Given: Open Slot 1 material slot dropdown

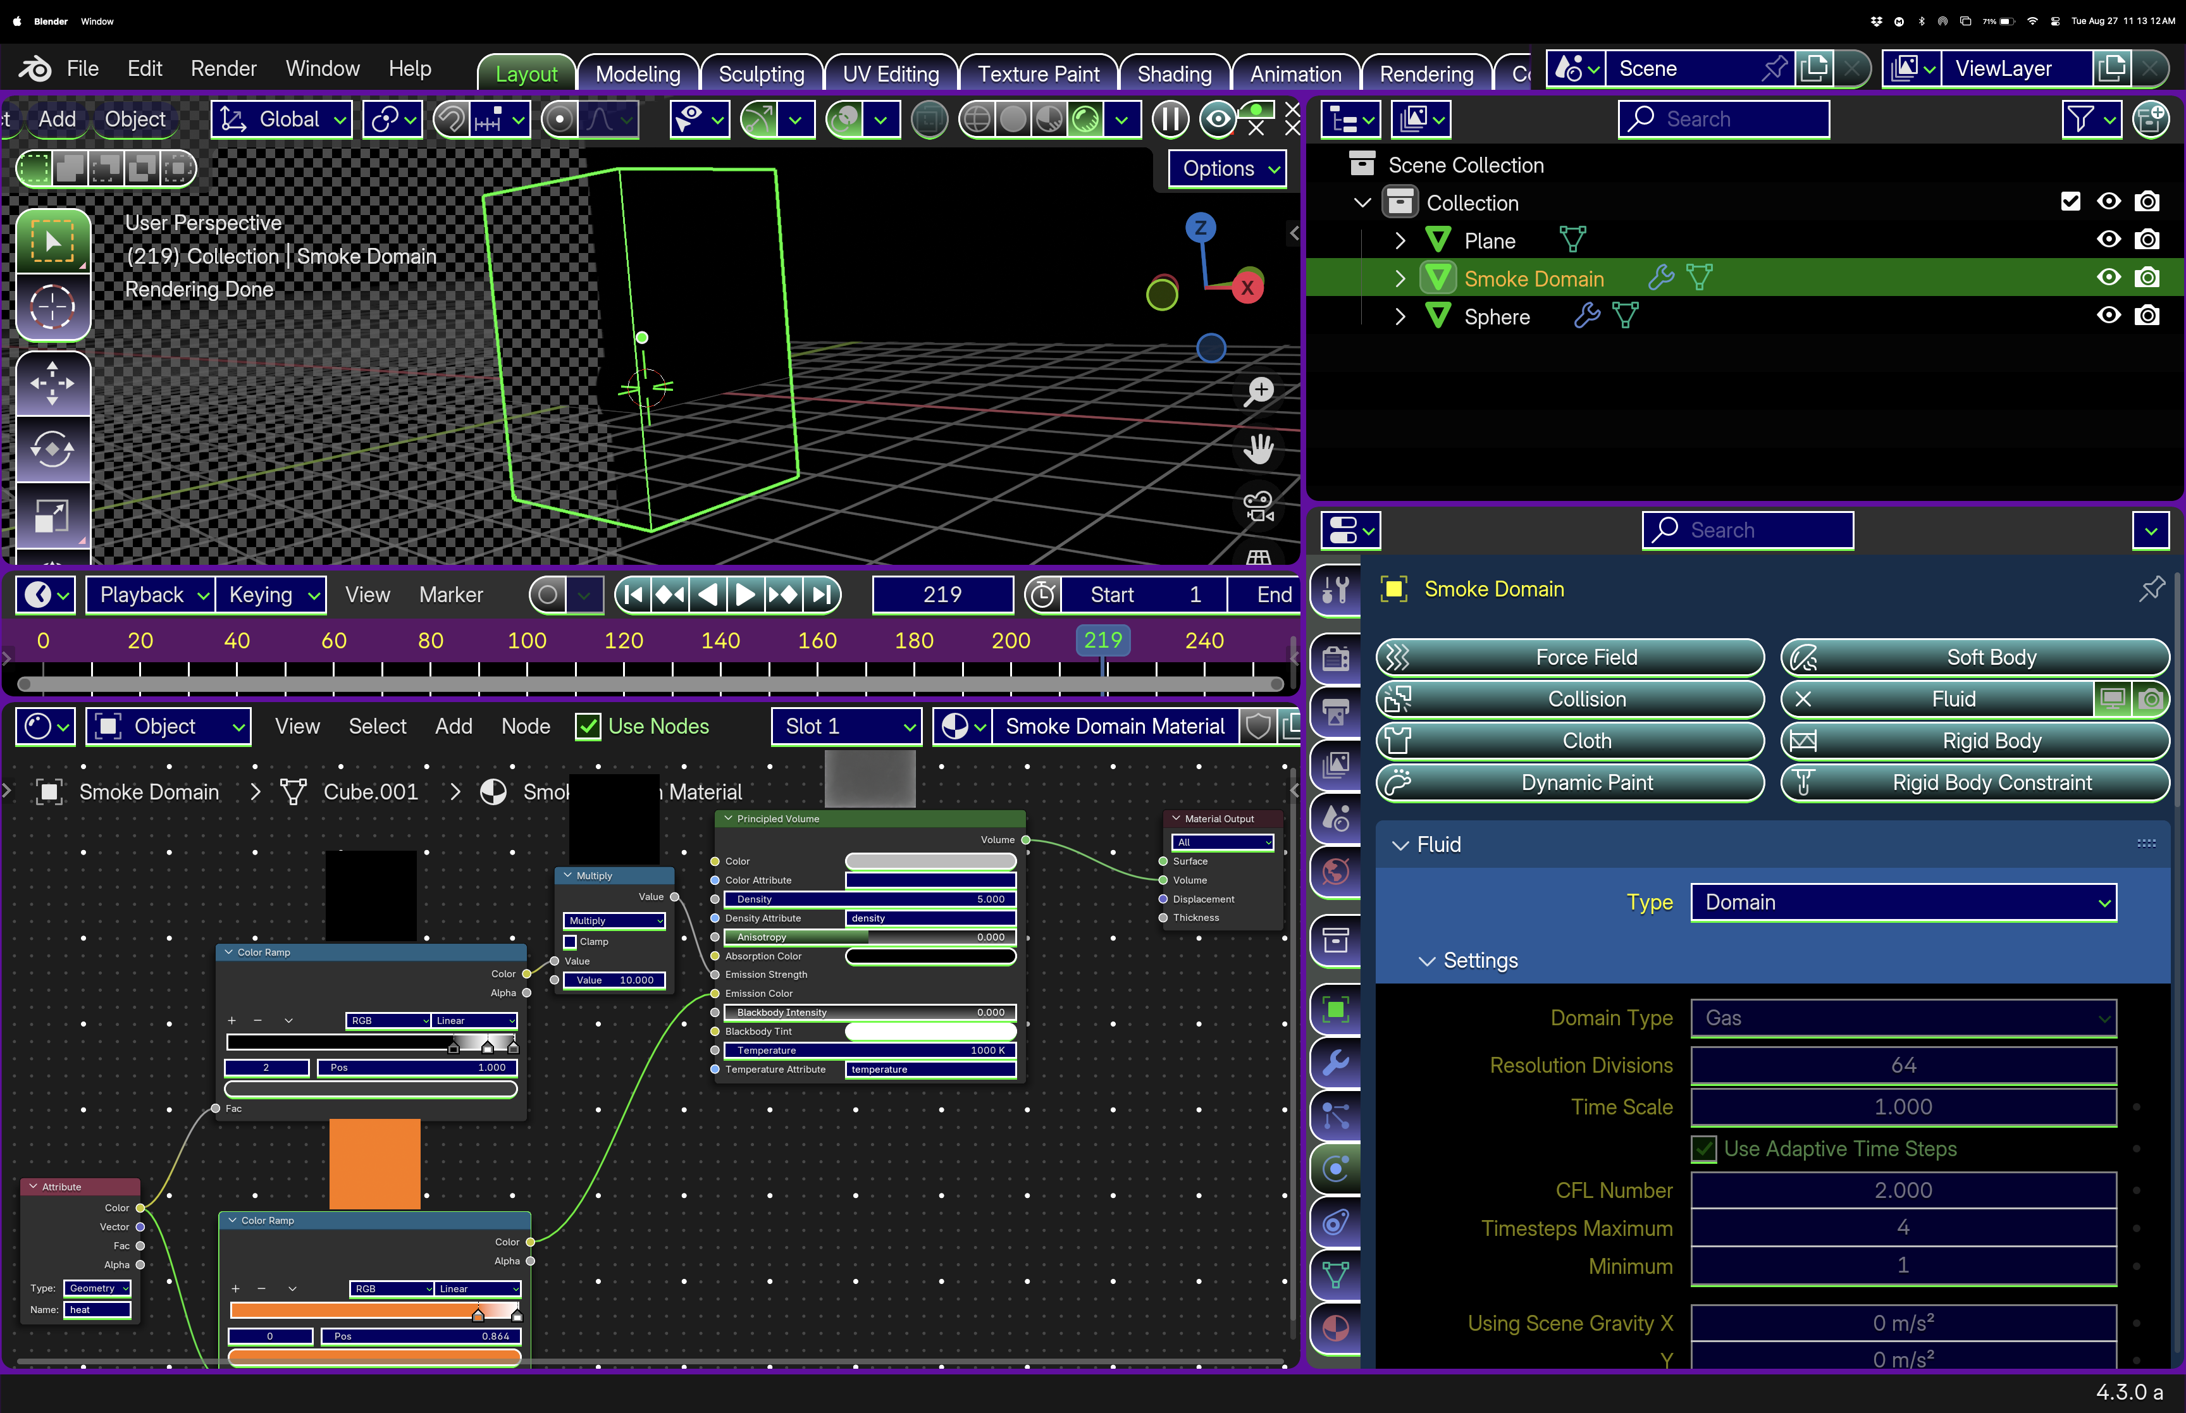Looking at the screenshot, I should tap(846, 727).
